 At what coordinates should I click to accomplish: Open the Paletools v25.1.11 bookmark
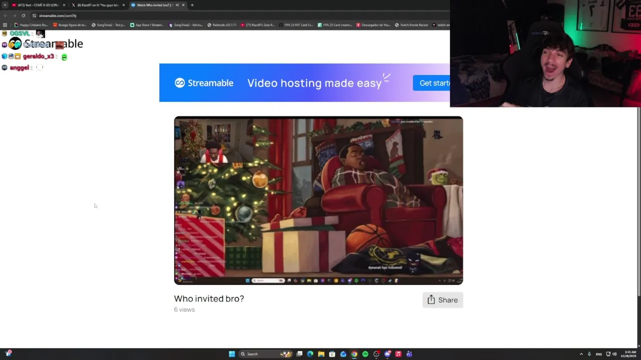[x=221, y=25]
